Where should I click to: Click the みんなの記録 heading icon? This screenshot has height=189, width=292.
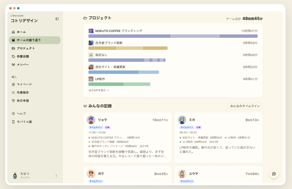point(85,106)
